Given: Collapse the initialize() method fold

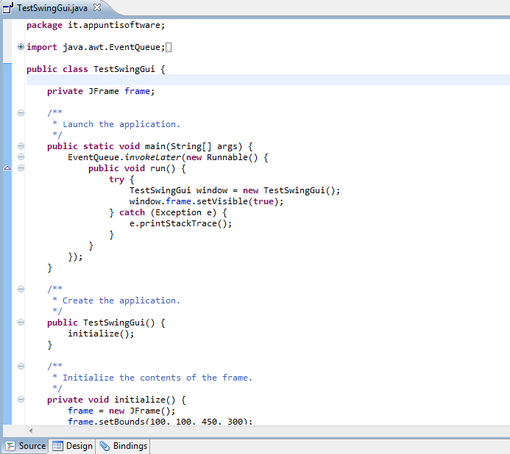Looking at the screenshot, I should pyautogui.click(x=21, y=399).
